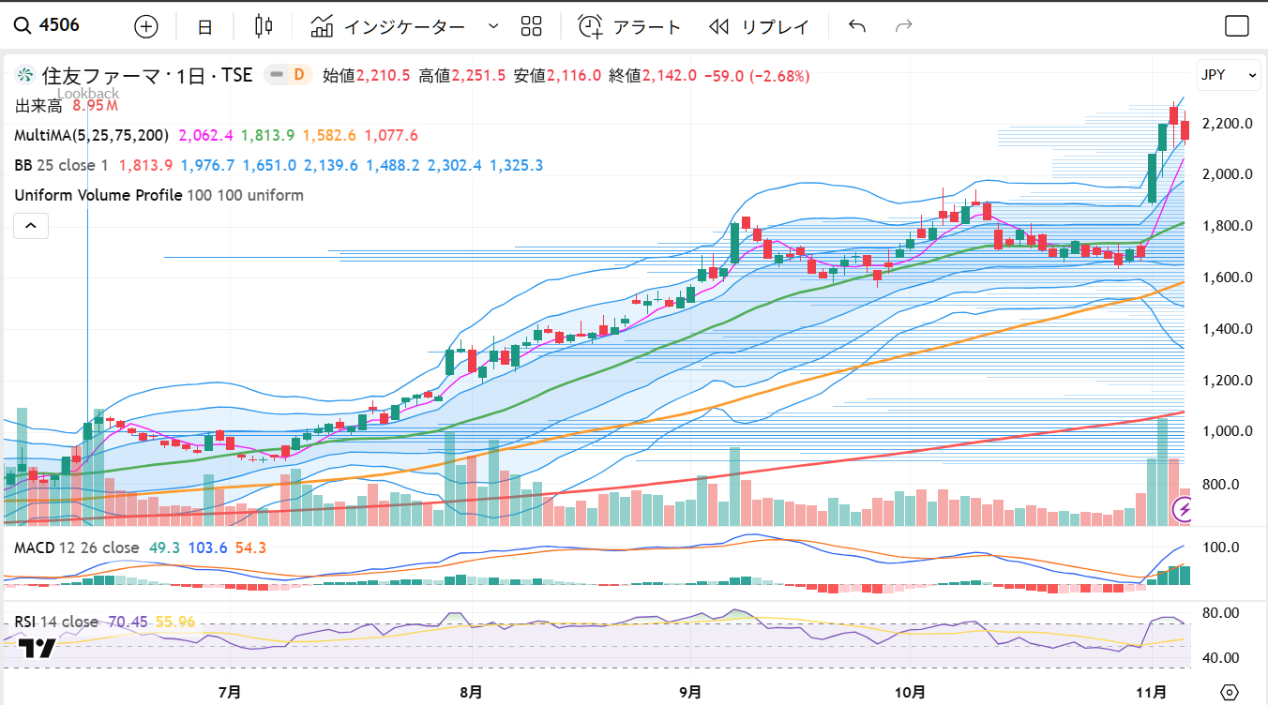Collapse the indicator legend with the chevron
The image size is (1268, 705).
(x=30, y=226)
